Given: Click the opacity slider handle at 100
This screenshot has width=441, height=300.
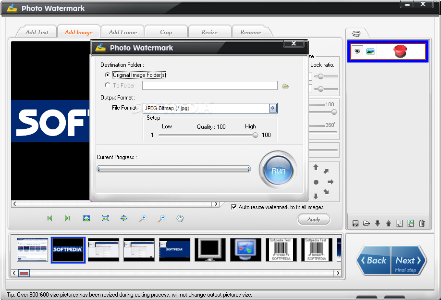Looking at the screenshot, I should [x=334, y=112].
